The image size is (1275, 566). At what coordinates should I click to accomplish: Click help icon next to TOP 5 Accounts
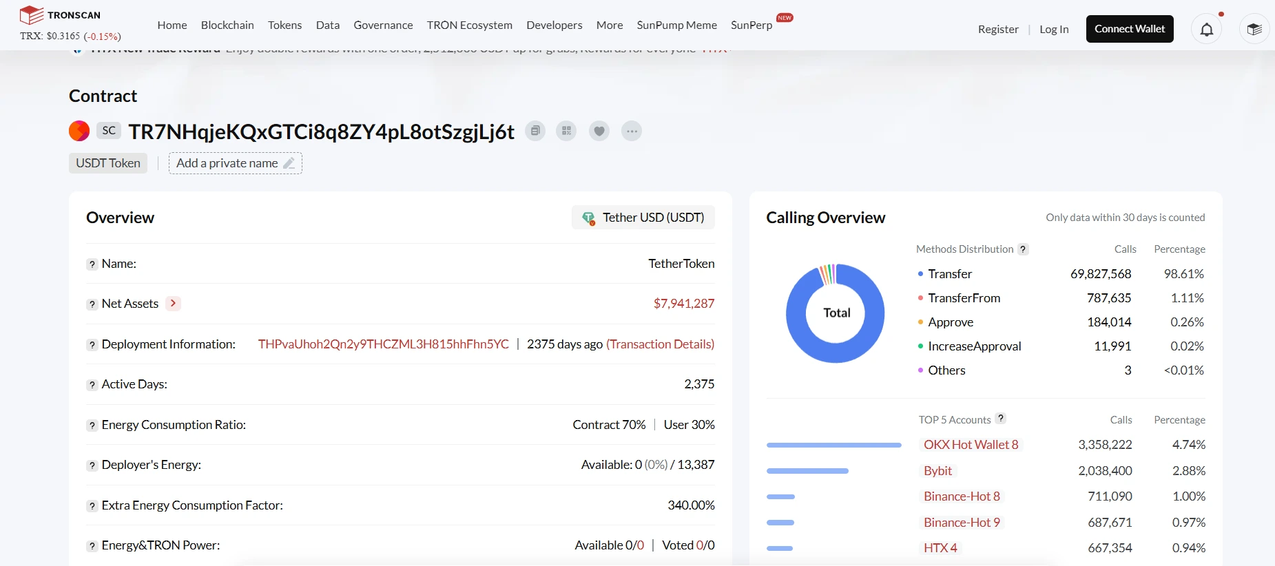click(1001, 419)
